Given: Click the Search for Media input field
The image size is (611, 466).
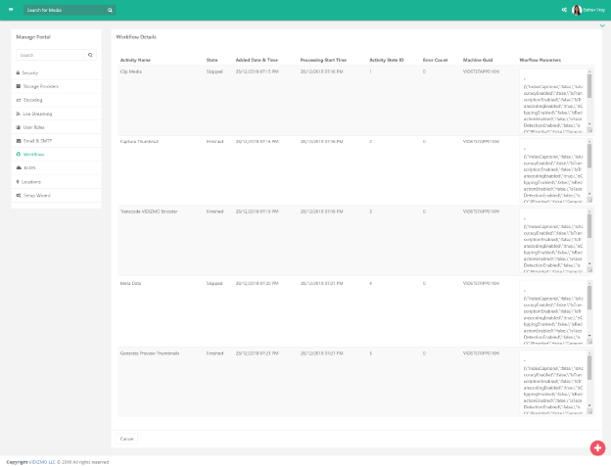Looking at the screenshot, I should 61,10.
